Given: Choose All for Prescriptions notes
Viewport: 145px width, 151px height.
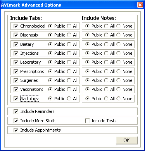Looking at the screenshot, I should pyautogui.click(x=106, y=71).
